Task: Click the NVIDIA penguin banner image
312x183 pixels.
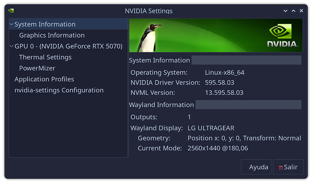Action: click(x=216, y=35)
